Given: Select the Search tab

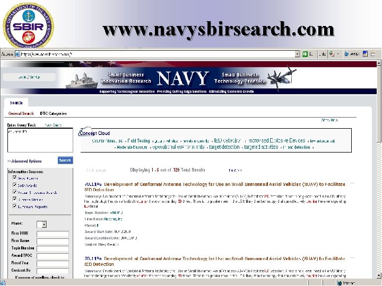Looking at the screenshot, I should pos(16,103).
